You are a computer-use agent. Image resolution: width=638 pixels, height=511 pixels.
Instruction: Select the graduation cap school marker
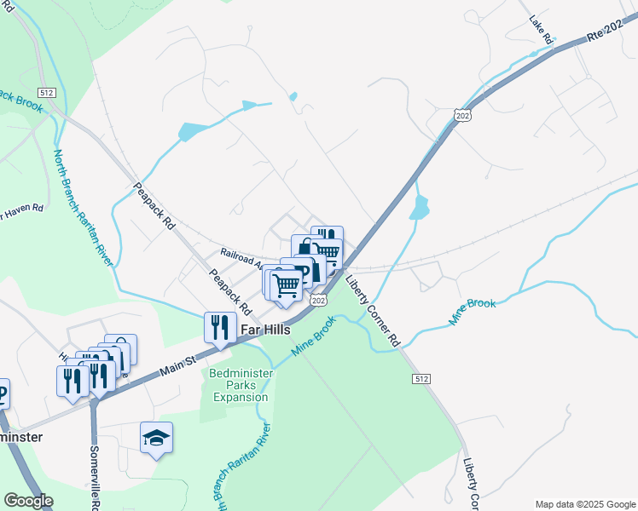pyautogui.click(x=156, y=439)
